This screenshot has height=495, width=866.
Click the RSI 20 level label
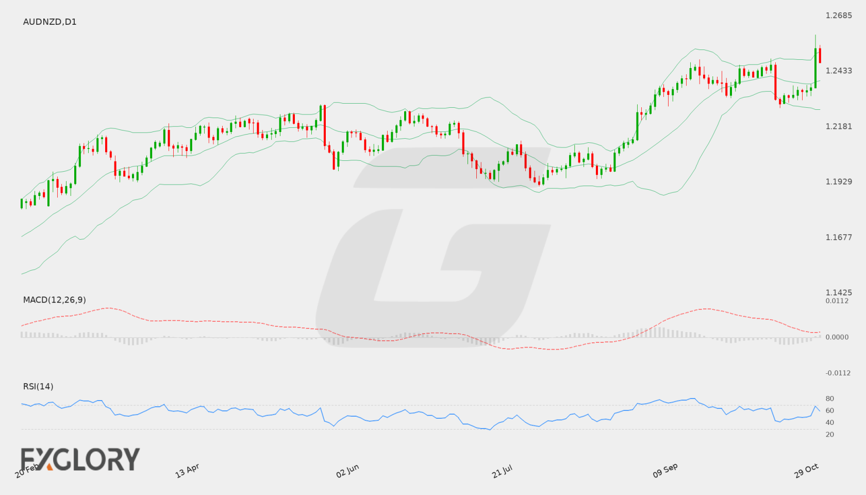pos(830,434)
